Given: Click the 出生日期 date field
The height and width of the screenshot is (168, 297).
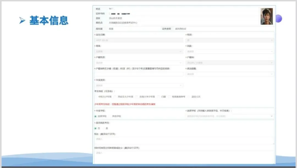Looking at the screenshot, I should (139, 40).
